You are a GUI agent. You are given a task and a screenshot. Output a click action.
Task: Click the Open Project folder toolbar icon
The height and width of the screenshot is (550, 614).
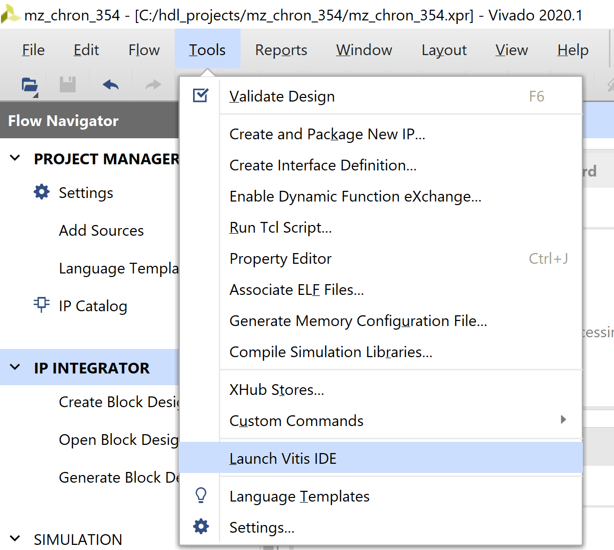[29, 85]
